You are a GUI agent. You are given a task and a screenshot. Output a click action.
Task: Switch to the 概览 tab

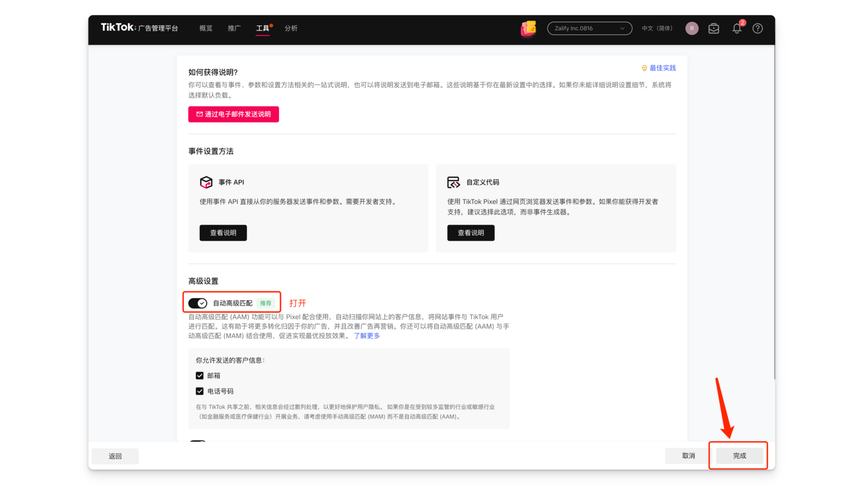point(206,29)
